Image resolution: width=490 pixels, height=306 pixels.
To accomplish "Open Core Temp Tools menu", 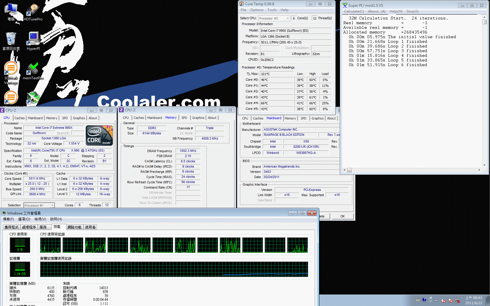I will (272, 10).
